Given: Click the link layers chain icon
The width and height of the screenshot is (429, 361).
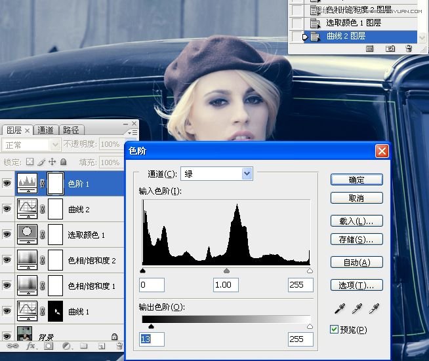Looking at the screenshot, I should (x=12, y=346).
